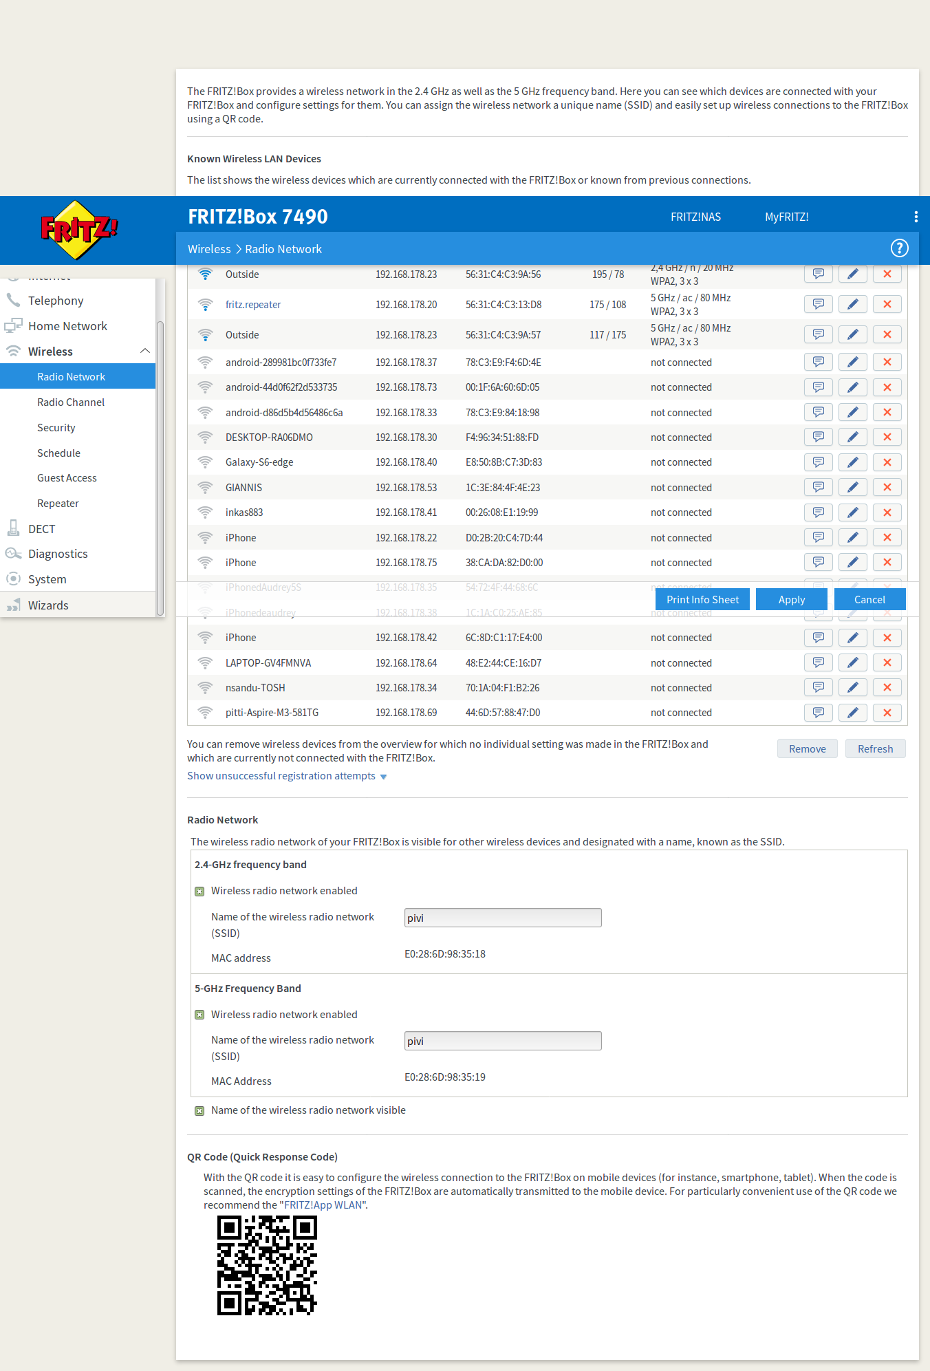Open the three-dot options menu
The height and width of the screenshot is (1371, 930).
pyautogui.click(x=916, y=217)
